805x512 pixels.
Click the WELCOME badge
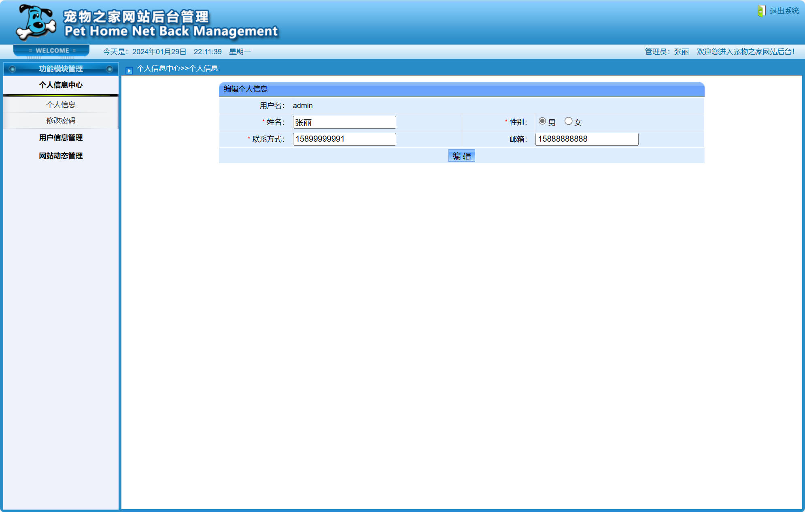52,51
